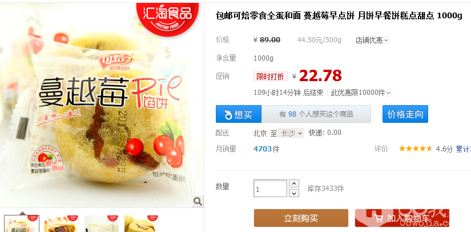Select the first product thumbnail
471x232 pixels.
click(22, 223)
